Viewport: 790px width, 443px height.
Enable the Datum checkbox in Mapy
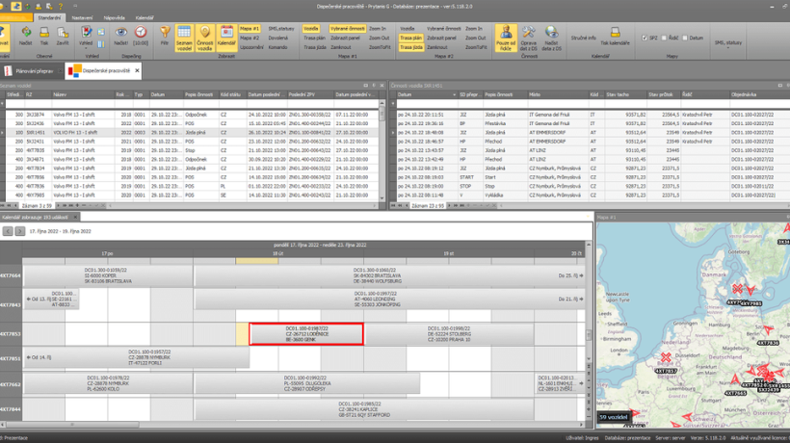tap(685, 38)
